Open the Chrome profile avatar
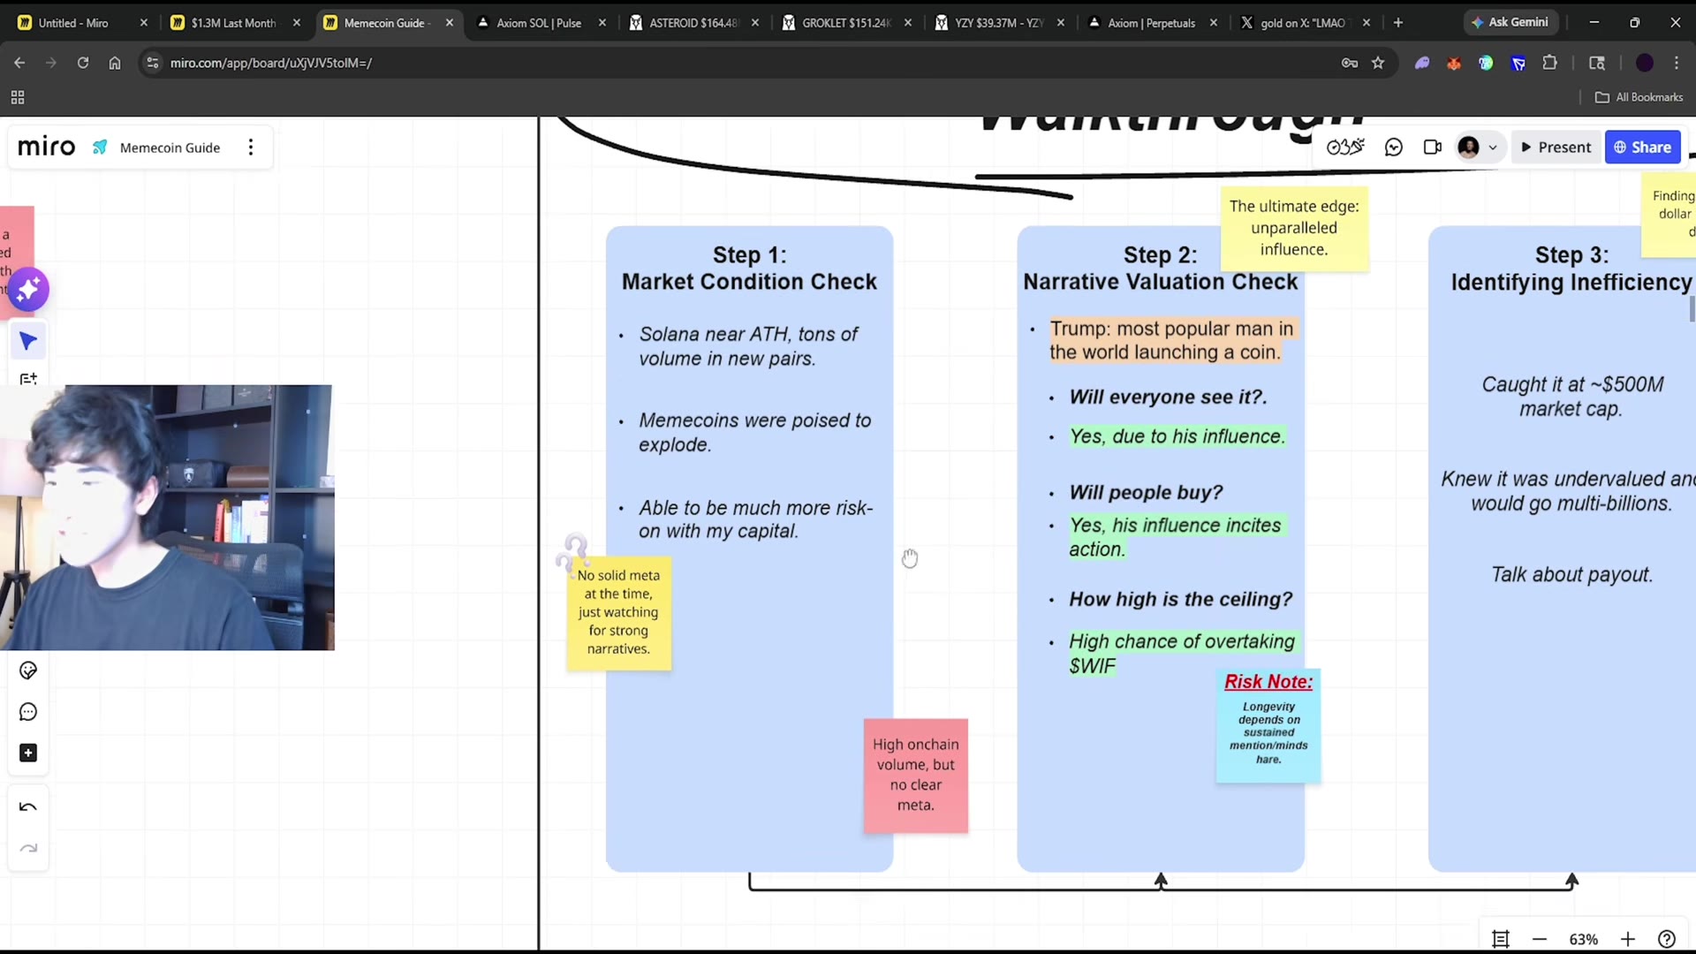 1645,63
